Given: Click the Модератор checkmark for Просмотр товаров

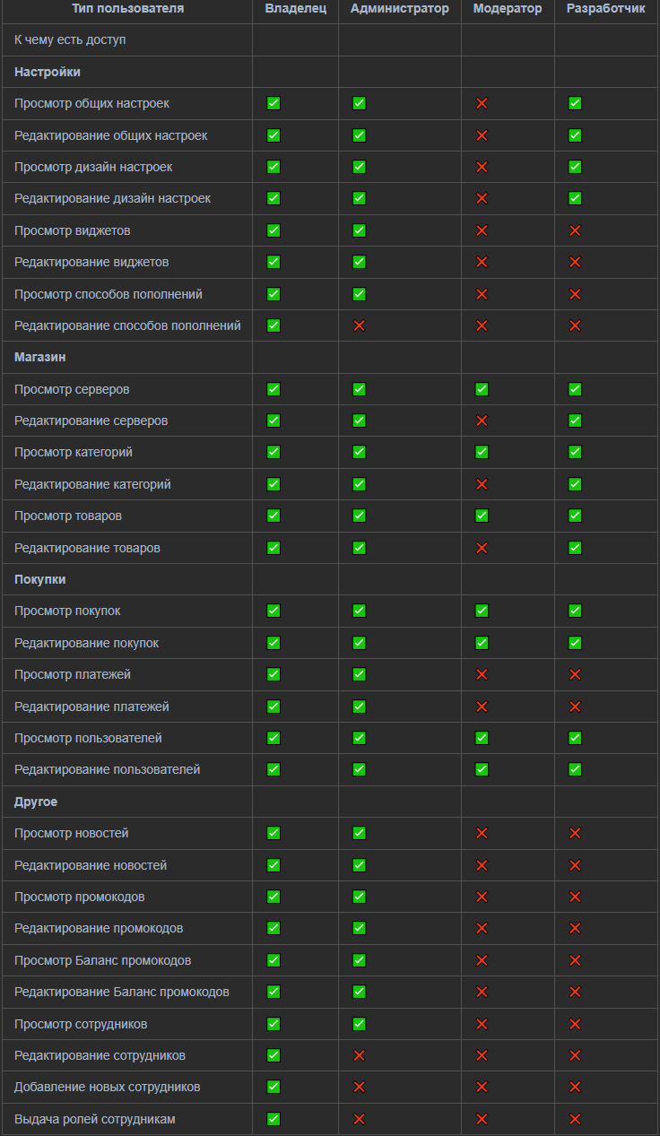Looking at the screenshot, I should (482, 516).
